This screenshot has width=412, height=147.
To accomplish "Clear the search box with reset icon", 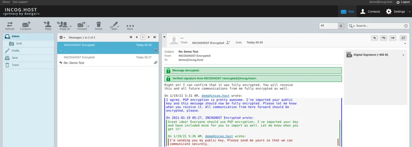I will (406, 26).
